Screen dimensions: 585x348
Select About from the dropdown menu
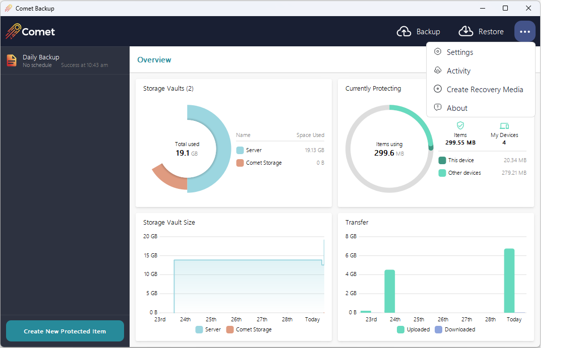(457, 108)
